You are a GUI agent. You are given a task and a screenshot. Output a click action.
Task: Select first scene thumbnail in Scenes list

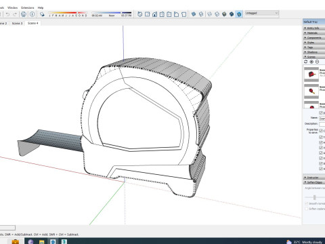tap(311, 75)
